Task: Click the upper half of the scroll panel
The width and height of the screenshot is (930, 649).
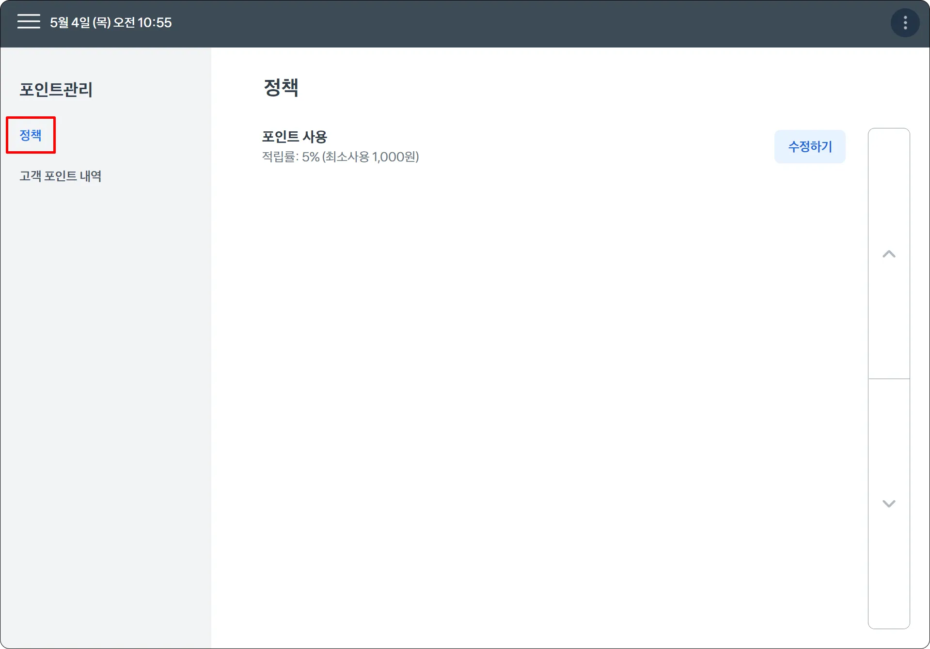Action: pos(888,253)
